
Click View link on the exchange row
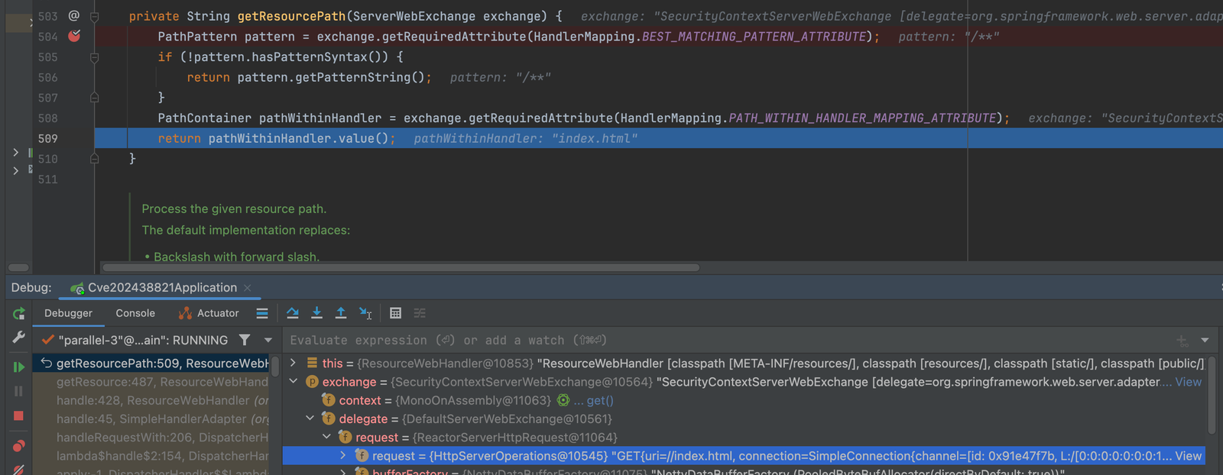click(x=1188, y=382)
